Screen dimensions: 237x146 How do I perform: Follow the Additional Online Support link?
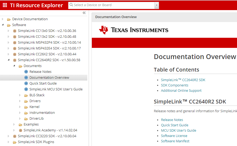coord(181,91)
